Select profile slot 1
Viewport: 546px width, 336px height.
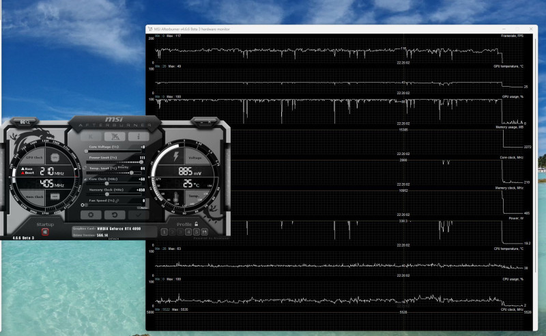[164, 232]
